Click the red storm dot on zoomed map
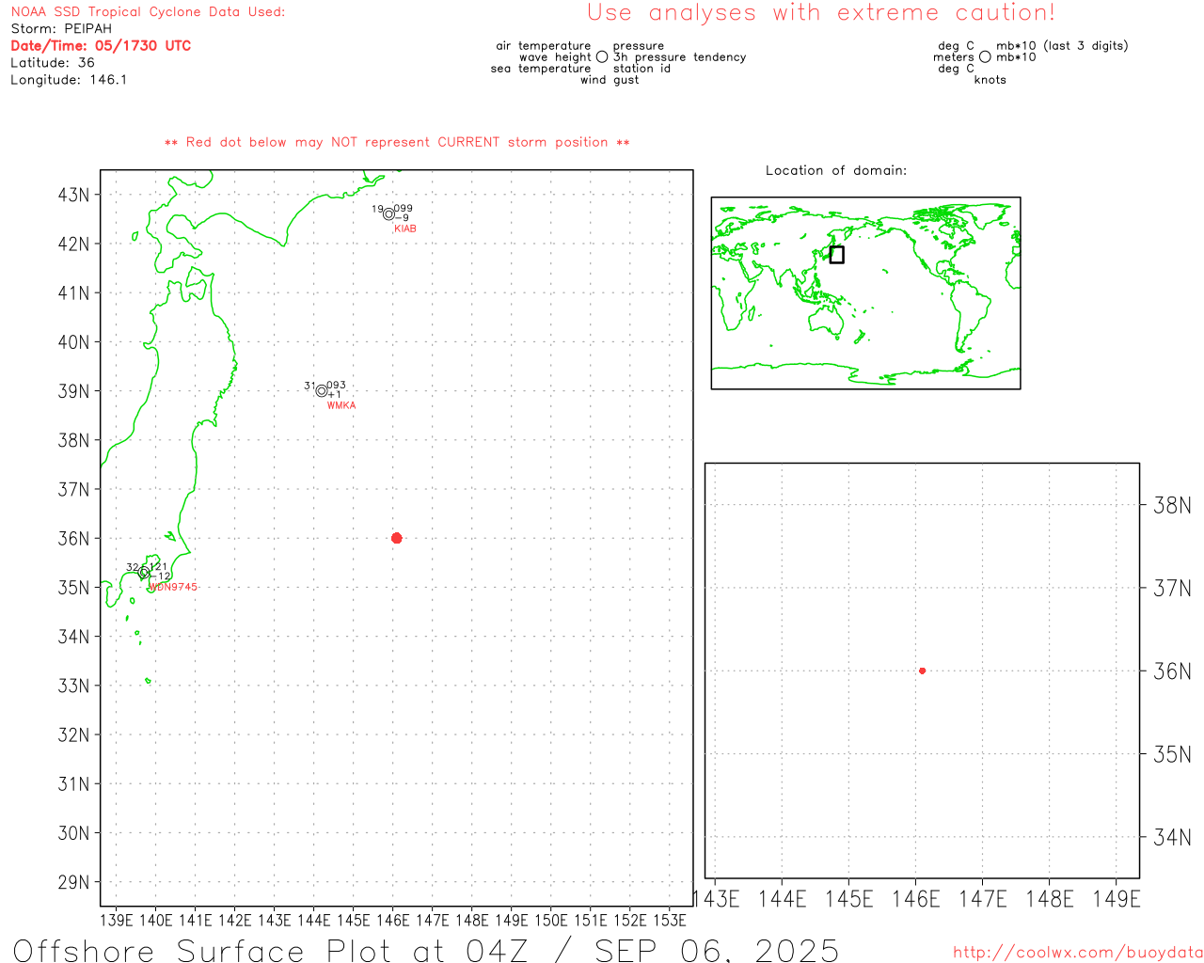 tap(922, 671)
